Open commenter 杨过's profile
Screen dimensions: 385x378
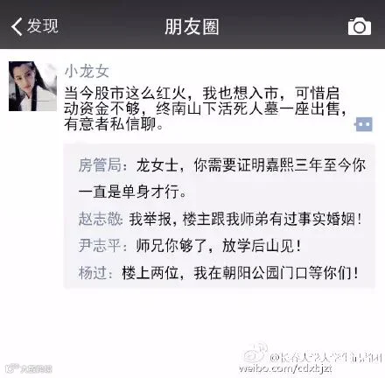[93, 273]
